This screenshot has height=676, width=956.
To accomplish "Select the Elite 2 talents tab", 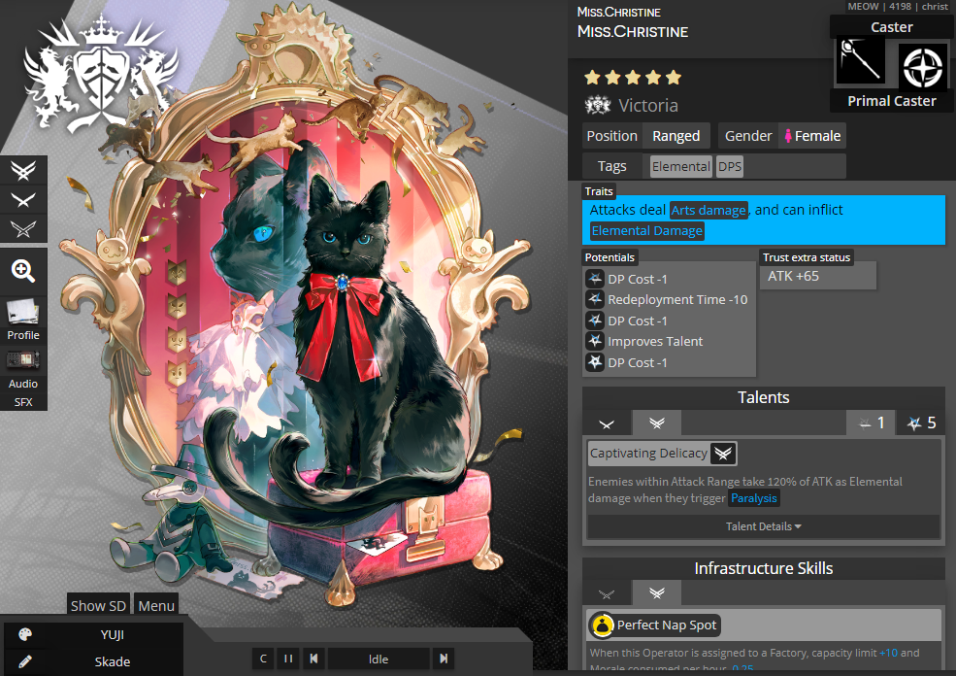I will 657,422.
